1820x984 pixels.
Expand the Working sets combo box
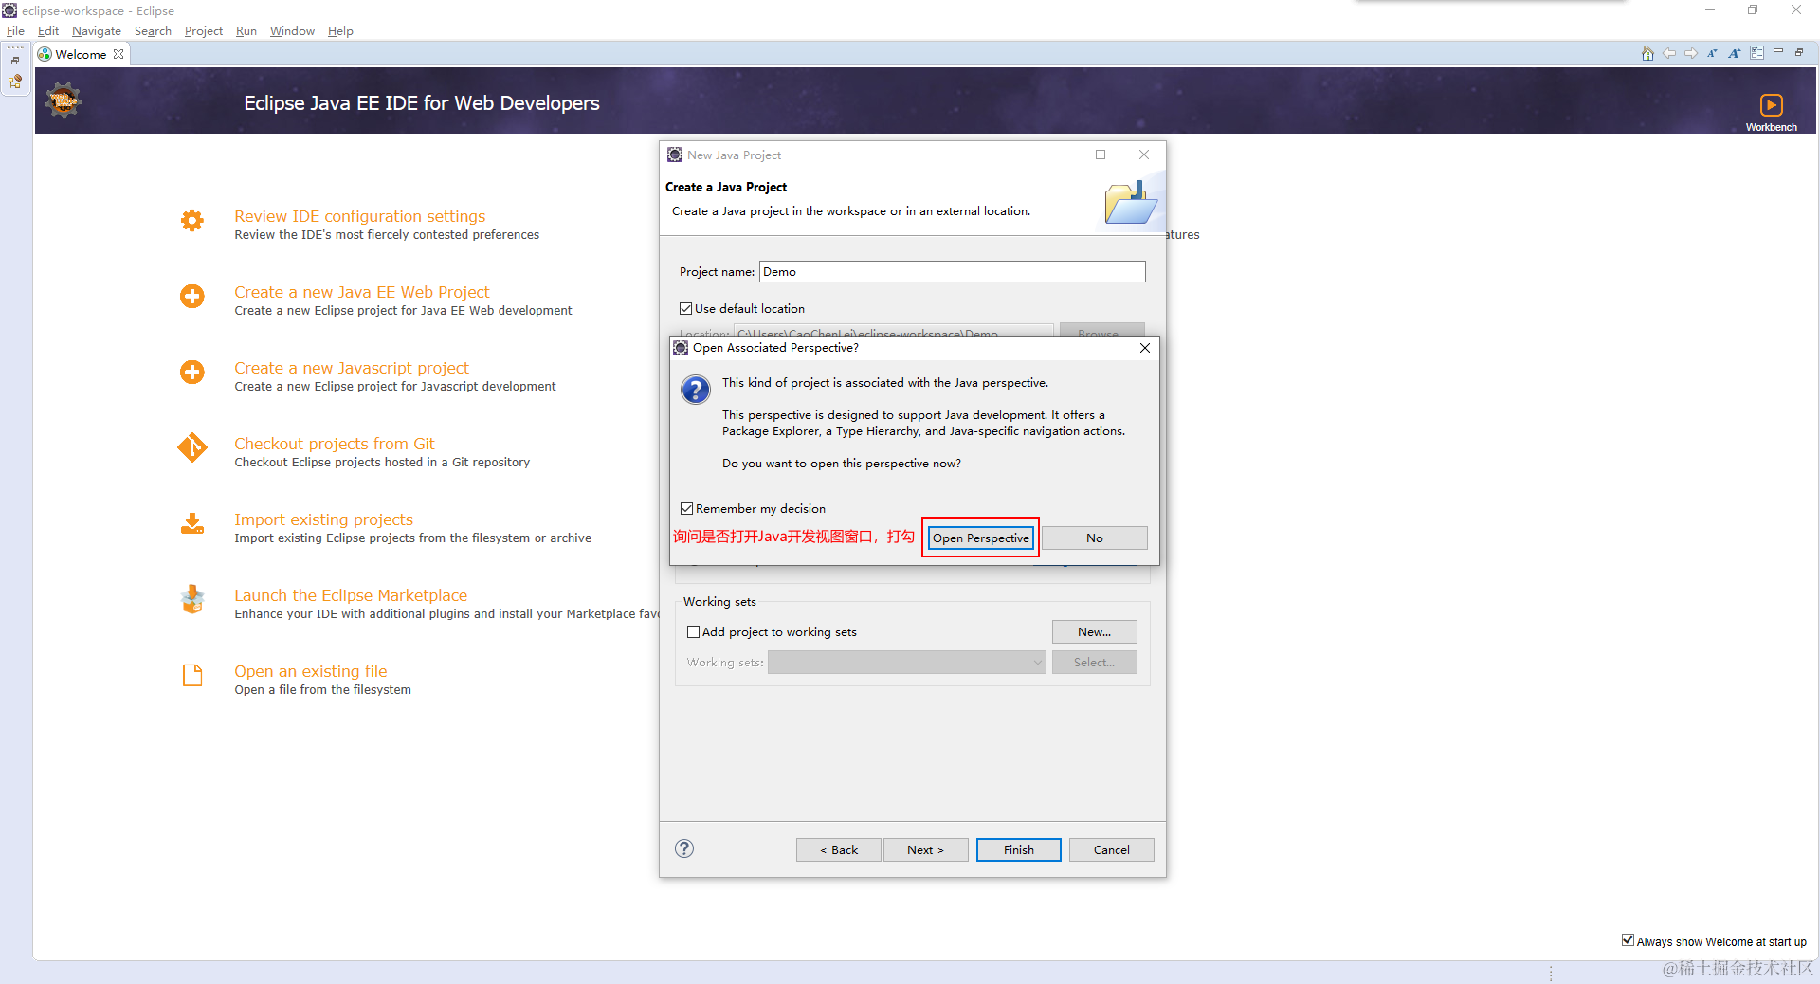[906, 663]
